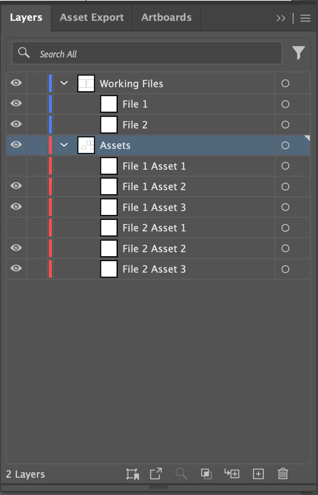Select the File 2 Asset 3 row
The height and width of the screenshot is (495, 318).
tap(158, 269)
